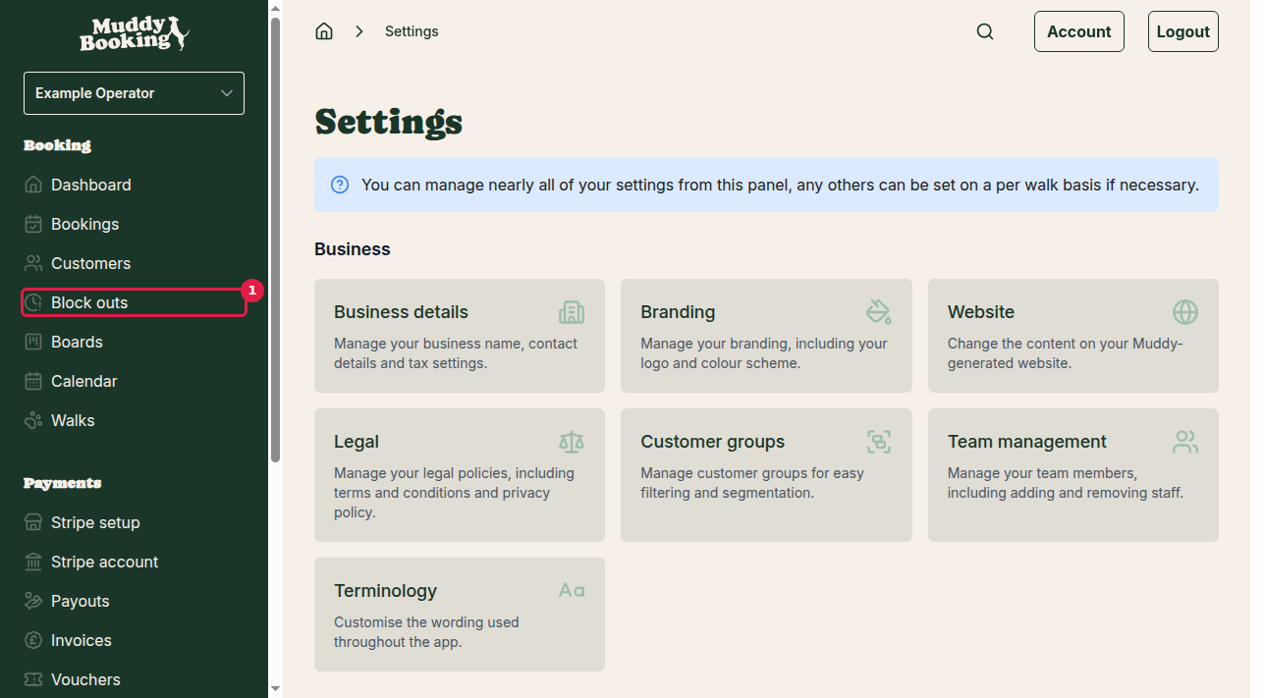Click the help circle in the info banner
Screen dimensions: 1265x698
[339, 185]
